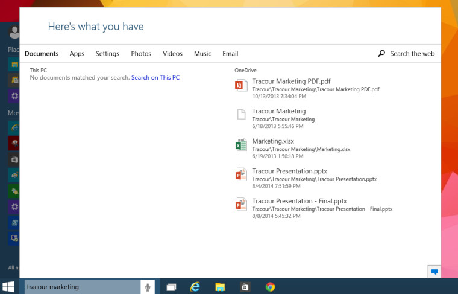
Task: Click the tracour marketing search input field
Action: pyautogui.click(x=81, y=287)
